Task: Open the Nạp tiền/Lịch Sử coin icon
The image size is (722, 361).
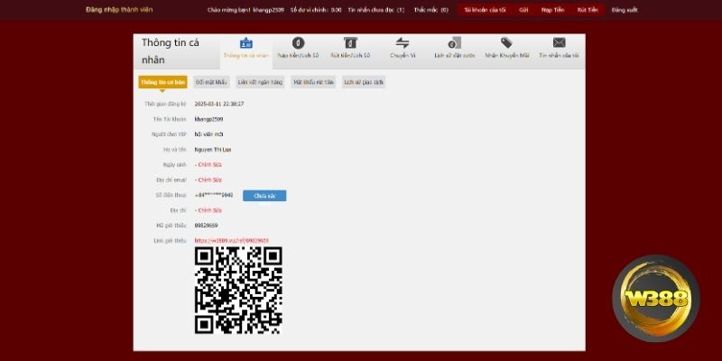Action: [x=299, y=42]
